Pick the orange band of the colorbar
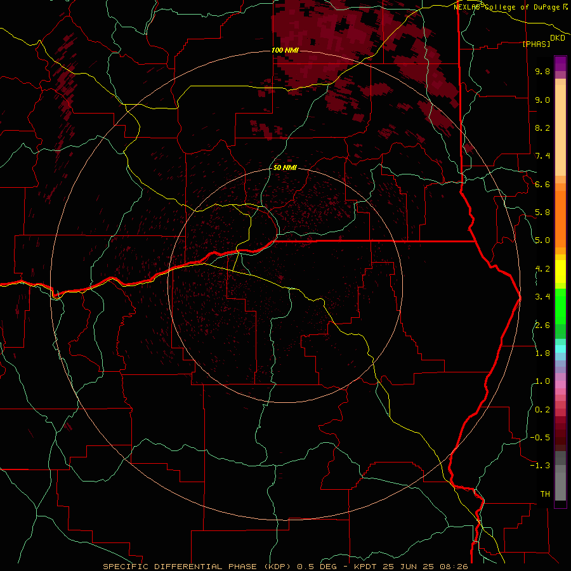571x571 pixels. (560, 218)
